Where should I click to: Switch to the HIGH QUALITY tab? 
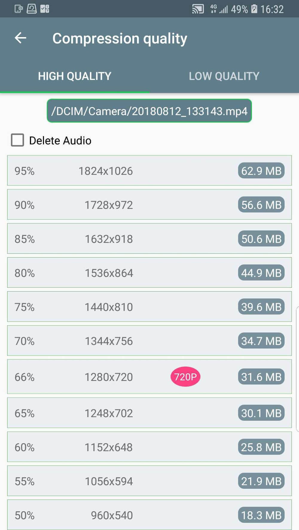74,76
